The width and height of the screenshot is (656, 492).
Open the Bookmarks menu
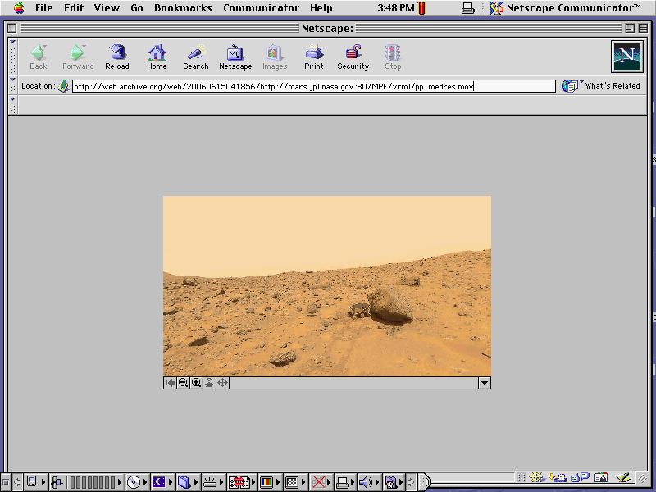click(x=182, y=7)
